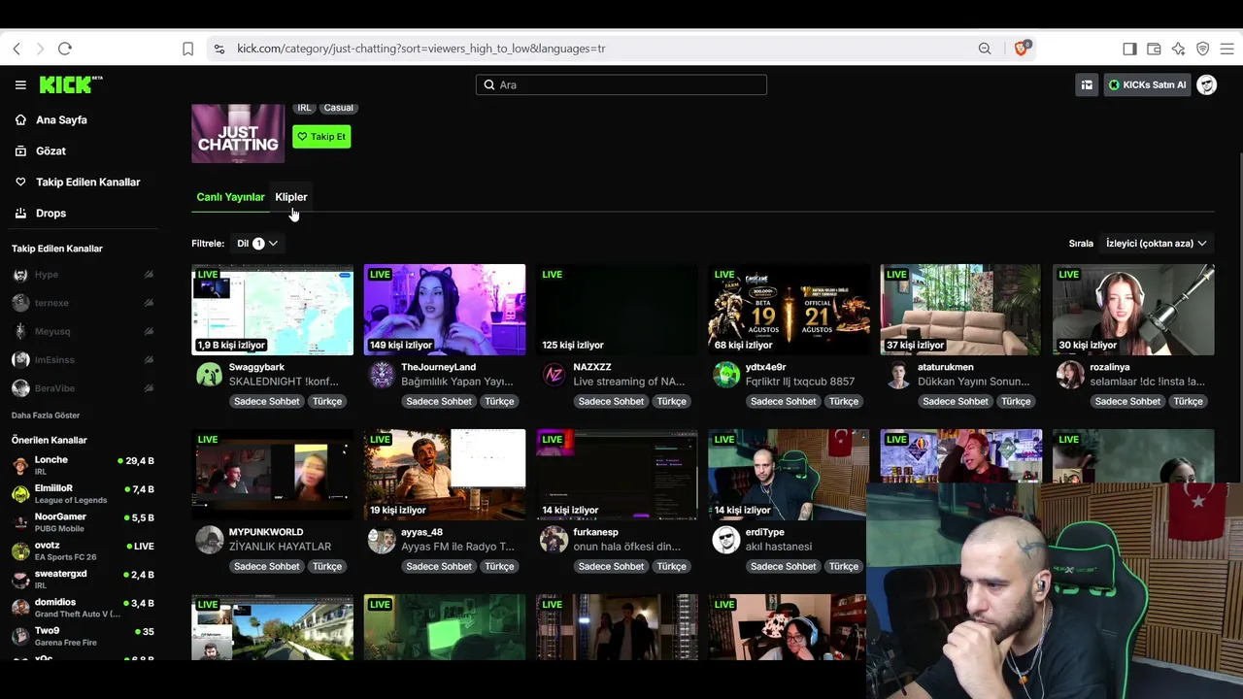View site information icon beside the URL
1243x699 pixels.
point(219,49)
